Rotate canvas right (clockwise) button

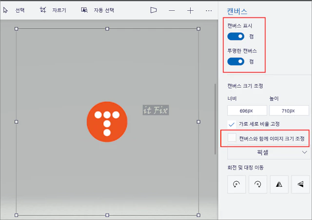tap(258, 184)
